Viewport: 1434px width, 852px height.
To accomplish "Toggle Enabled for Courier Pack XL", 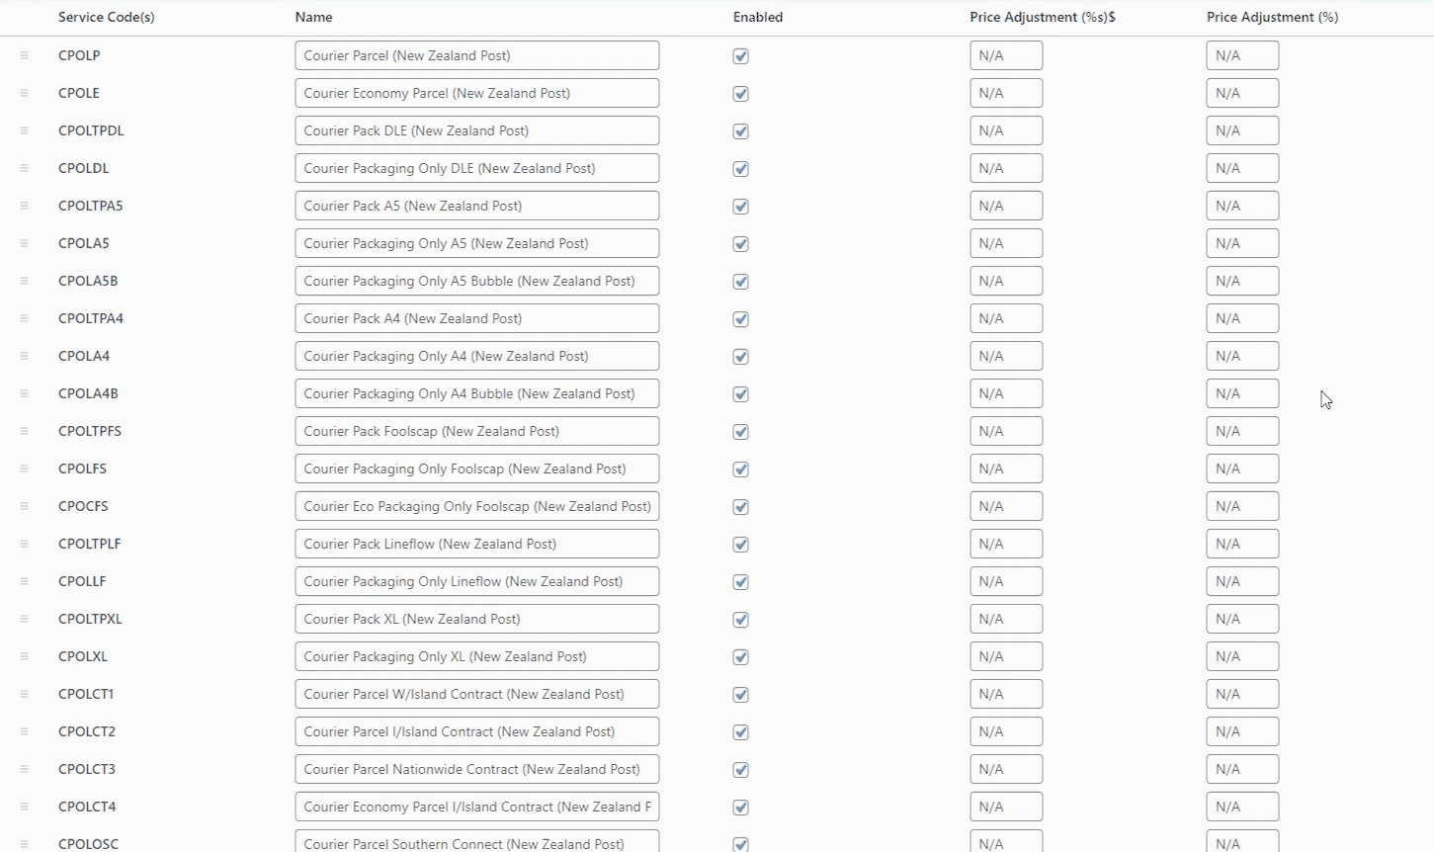I will [x=740, y=620].
